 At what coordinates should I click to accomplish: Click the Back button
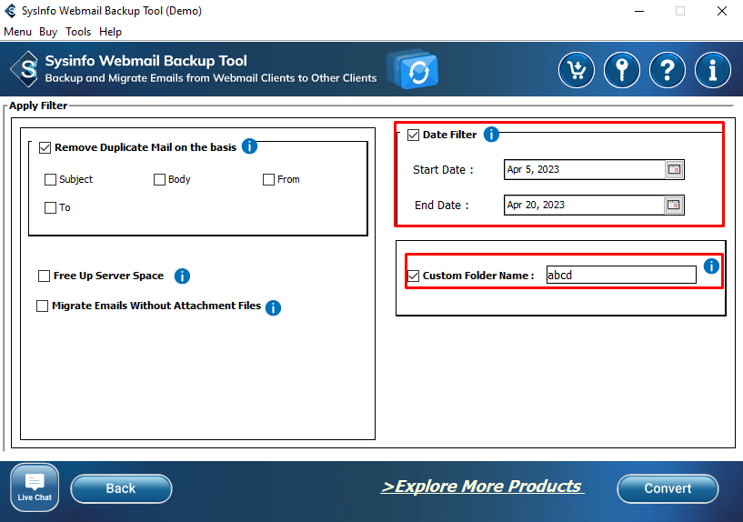(x=121, y=488)
